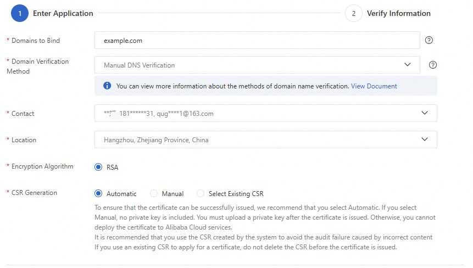Click the blue info icon in verification notice
Screen dimensions: 473x268
[x=107, y=86]
